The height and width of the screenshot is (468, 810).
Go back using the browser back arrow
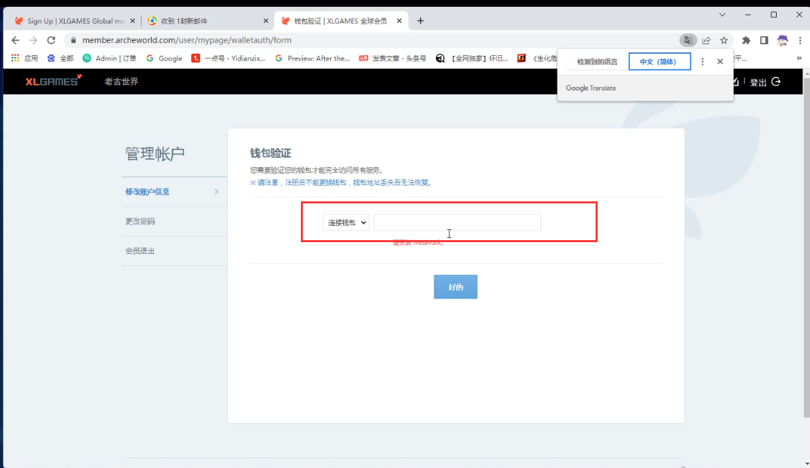pos(16,40)
